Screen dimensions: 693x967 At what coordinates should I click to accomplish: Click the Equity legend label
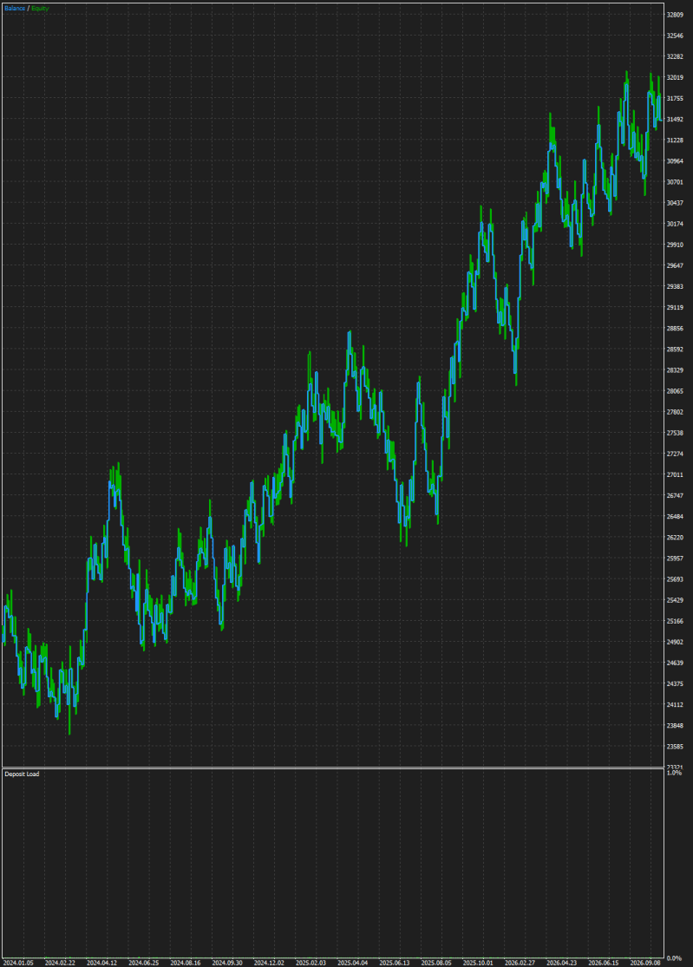(40, 9)
